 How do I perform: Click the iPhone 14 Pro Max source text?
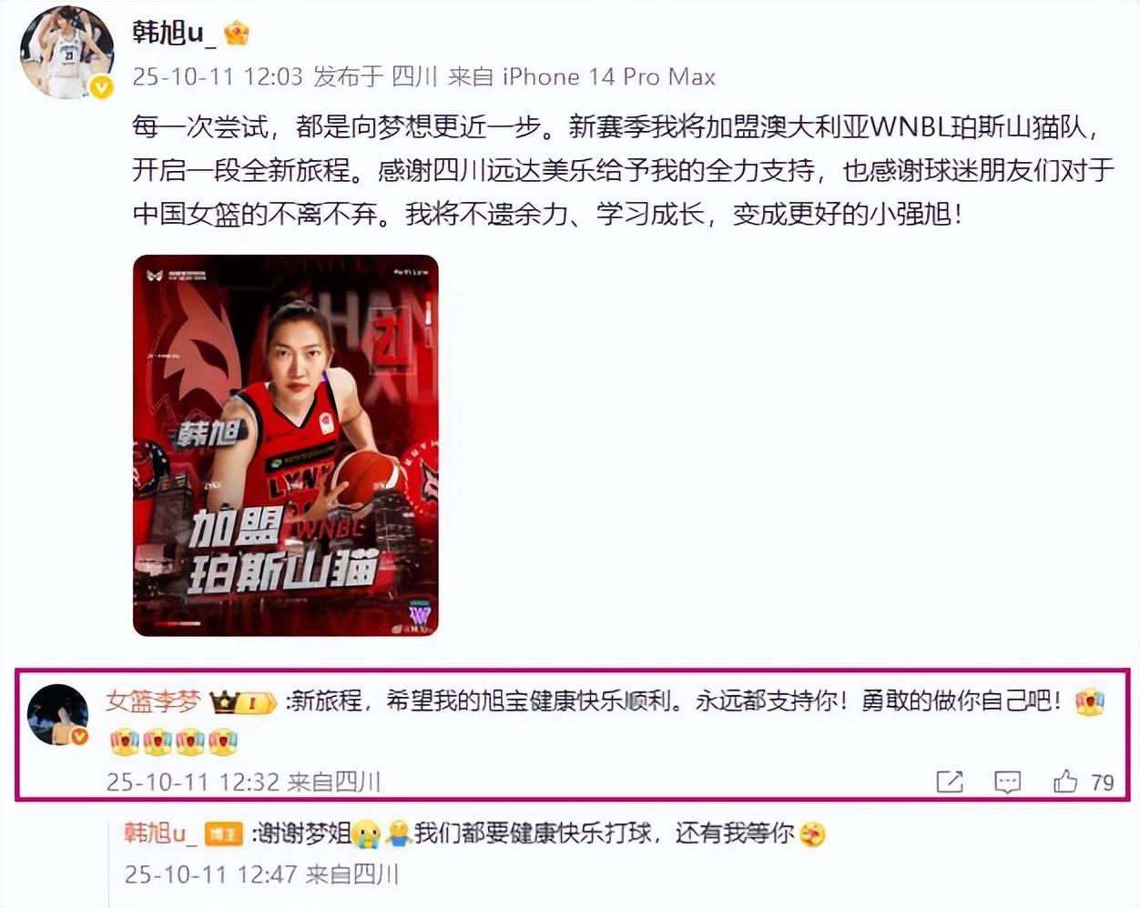pos(609,76)
